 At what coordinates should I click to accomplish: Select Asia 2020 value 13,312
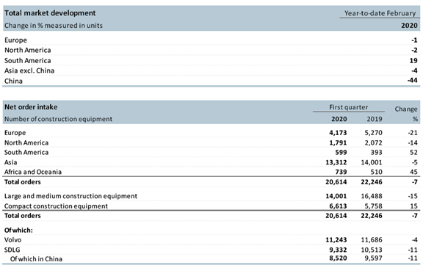pos(336,162)
